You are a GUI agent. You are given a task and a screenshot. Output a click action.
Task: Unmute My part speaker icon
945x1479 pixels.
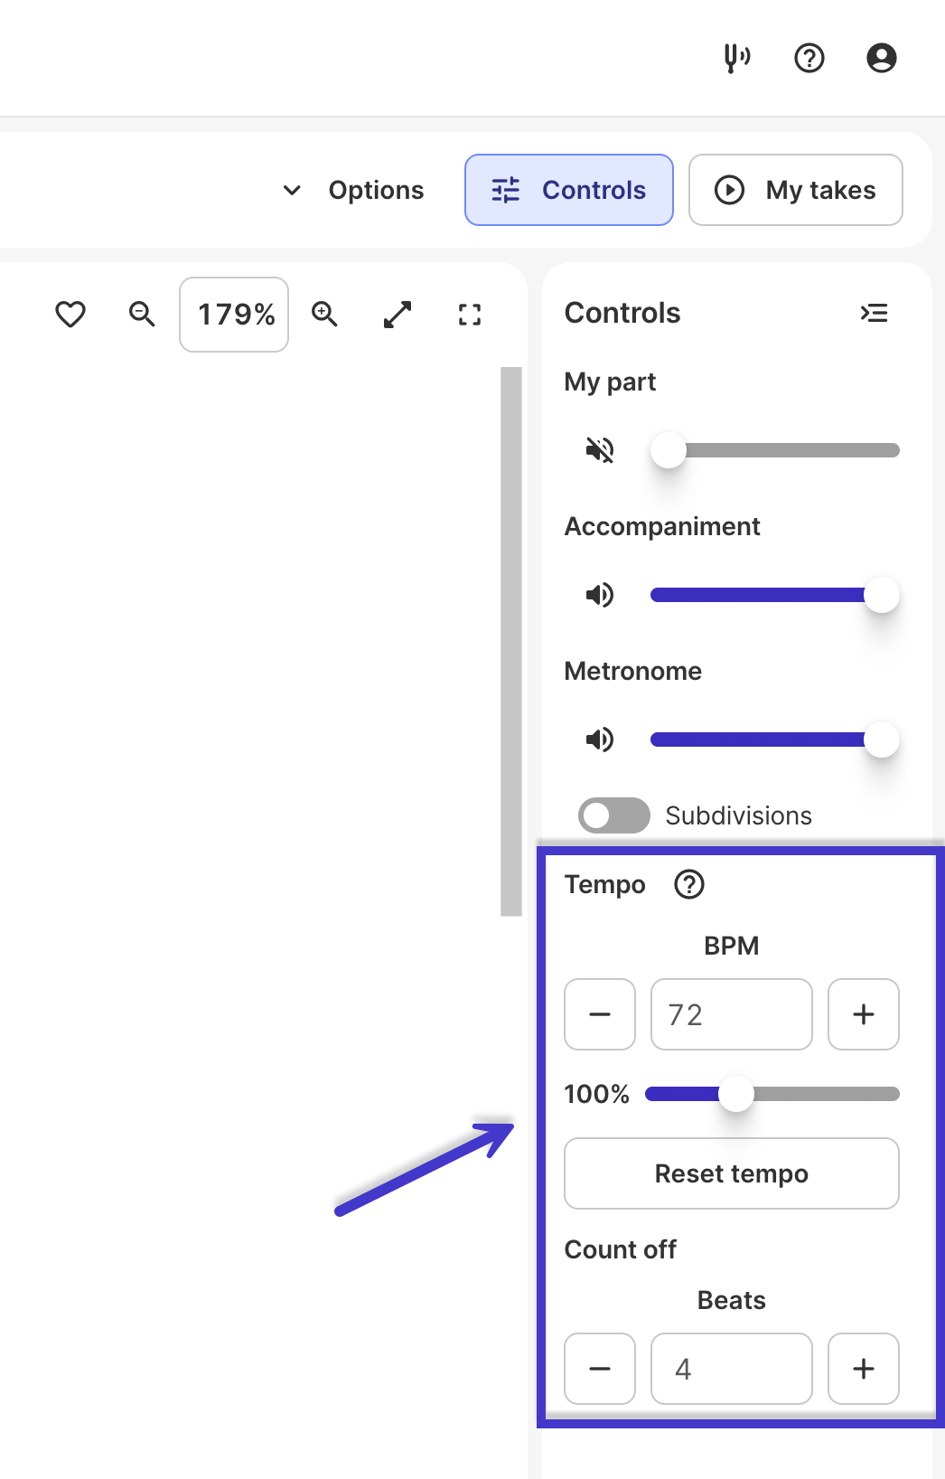point(600,450)
